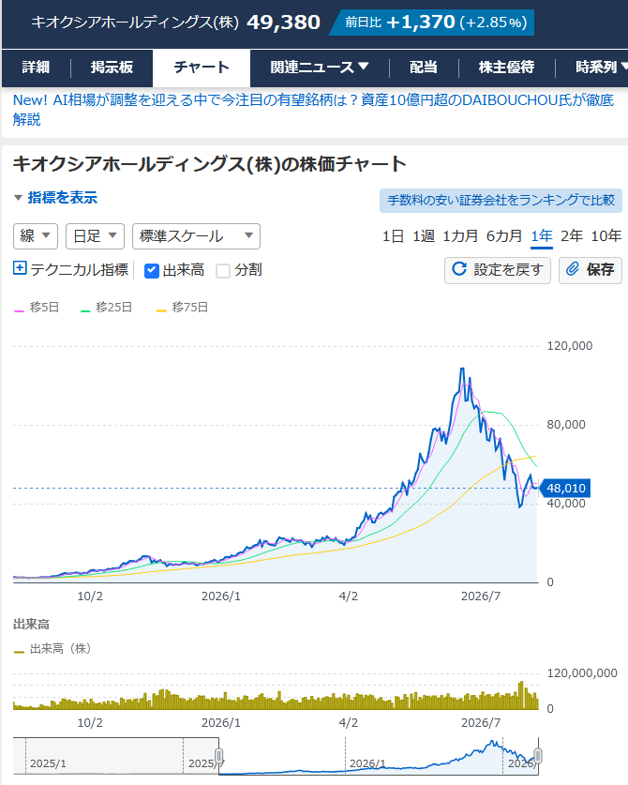
Task: Click the 保存 button
Action: click(x=590, y=270)
